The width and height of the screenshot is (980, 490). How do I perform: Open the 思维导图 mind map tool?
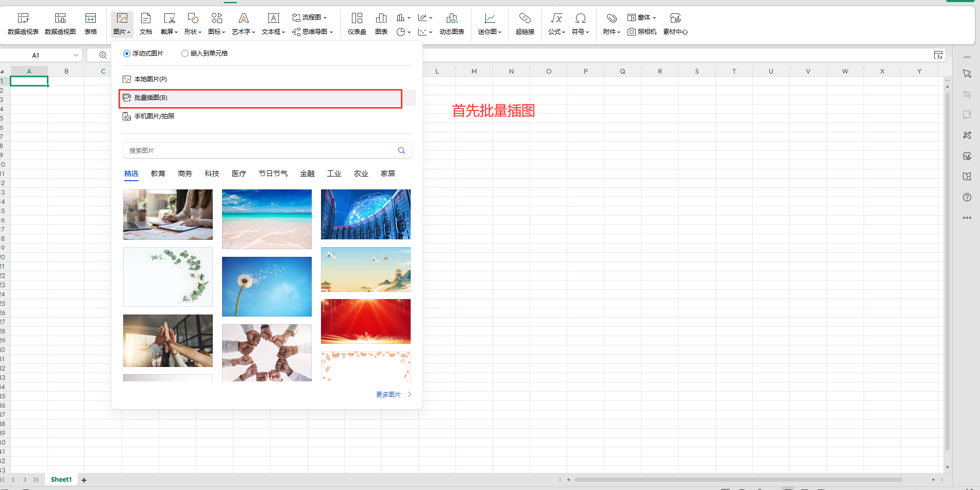311,31
